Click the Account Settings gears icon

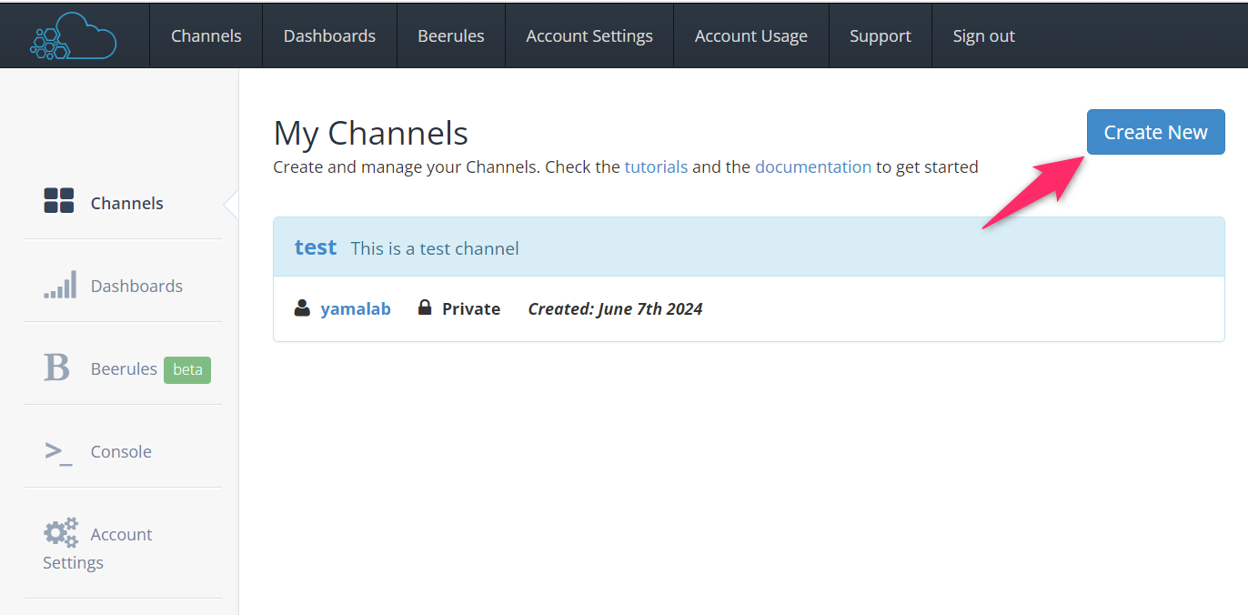coord(61,533)
